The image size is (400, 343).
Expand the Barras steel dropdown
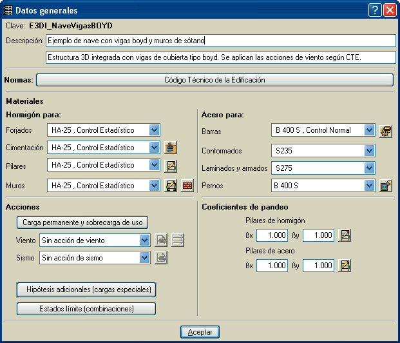pyautogui.click(x=369, y=130)
